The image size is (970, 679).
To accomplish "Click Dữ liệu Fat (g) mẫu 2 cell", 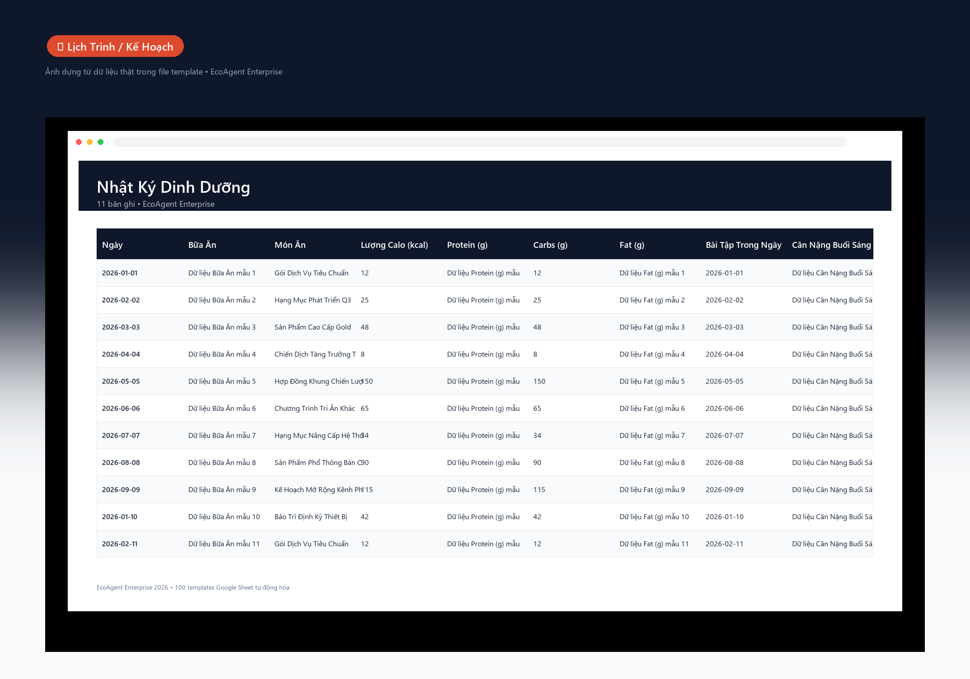I will point(652,300).
